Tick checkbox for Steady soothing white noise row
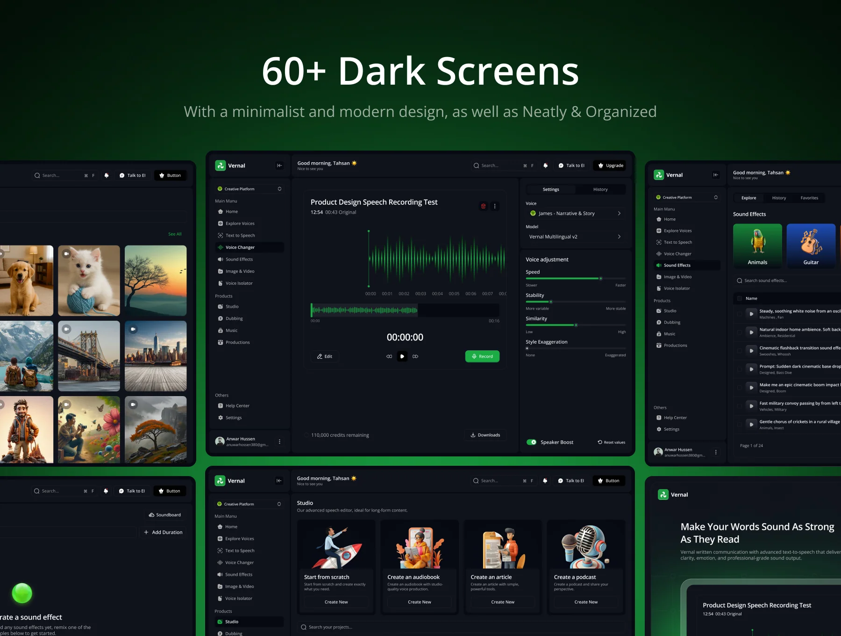The width and height of the screenshot is (841, 636). tap(739, 314)
